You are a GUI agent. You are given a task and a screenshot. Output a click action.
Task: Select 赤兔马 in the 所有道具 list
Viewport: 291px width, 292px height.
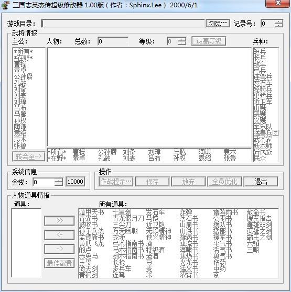tap(88, 256)
